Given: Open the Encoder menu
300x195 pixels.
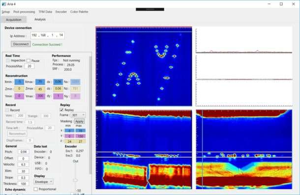Looking at the screenshot, I should pyautogui.click(x=61, y=12).
